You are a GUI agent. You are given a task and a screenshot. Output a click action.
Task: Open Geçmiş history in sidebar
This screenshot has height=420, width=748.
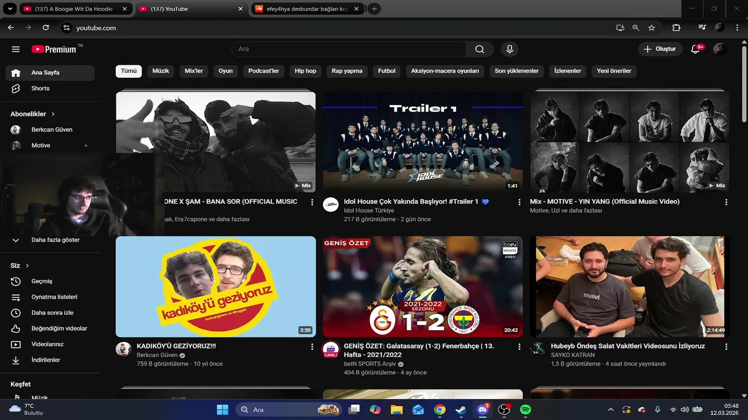[x=50, y=281]
